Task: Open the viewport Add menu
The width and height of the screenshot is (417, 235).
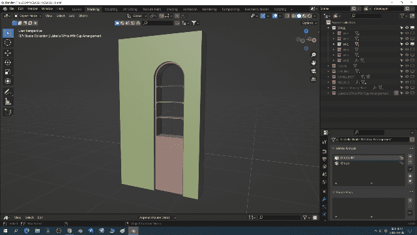Action: [72, 16]
